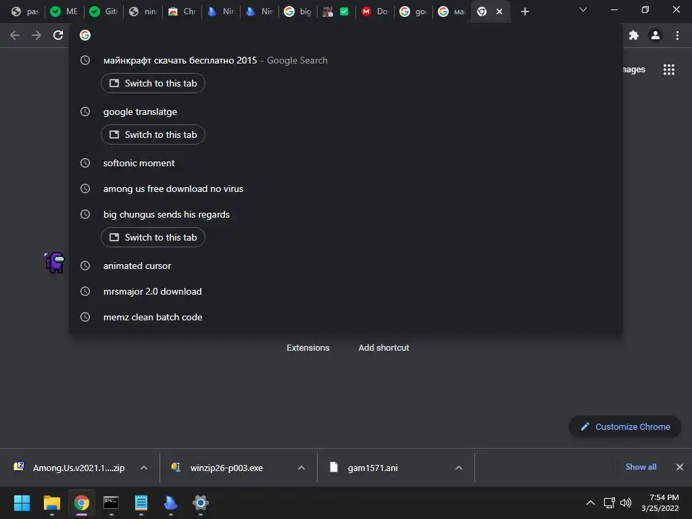Switch to the 'nin' browser tab
Image resolution: width=692 pixels, height=519 pixels.
[142, 11]
